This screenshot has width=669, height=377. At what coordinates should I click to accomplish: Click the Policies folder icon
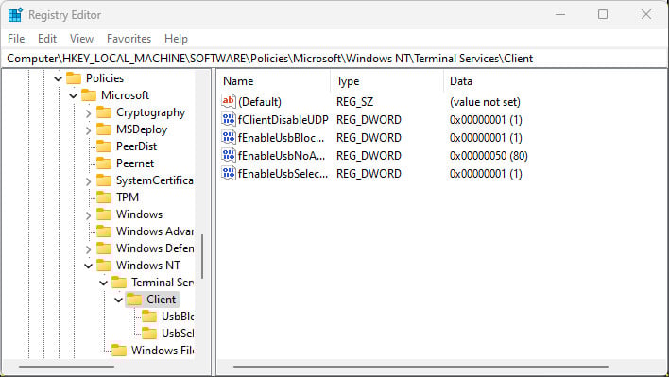tap(74, 78)
